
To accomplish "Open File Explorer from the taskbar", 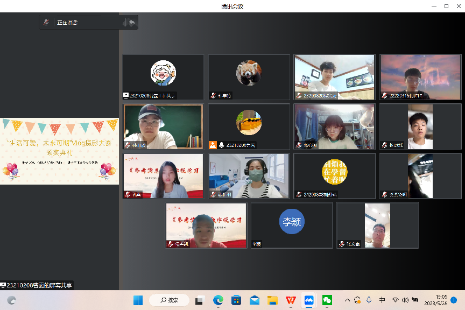I will (x=272, y=300).
